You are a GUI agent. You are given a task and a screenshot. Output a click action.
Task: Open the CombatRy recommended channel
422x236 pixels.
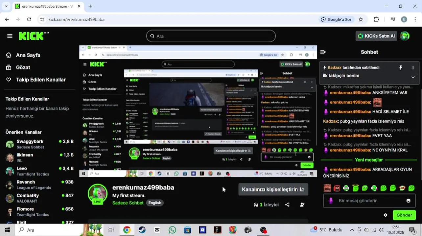click(x=39, y=198)
